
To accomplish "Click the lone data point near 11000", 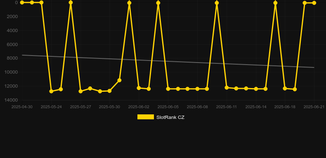I will pos(119,80).
